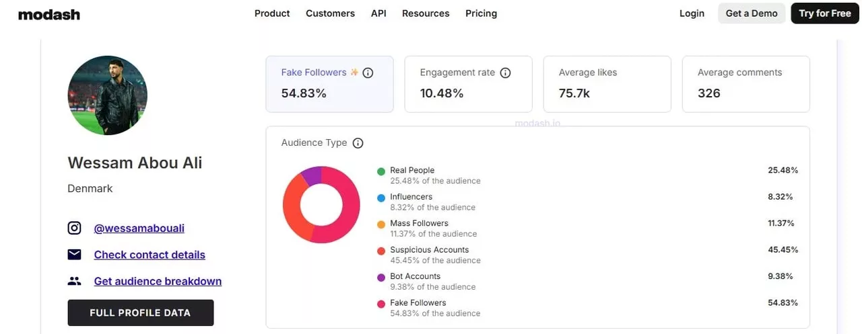This screenshot has width=862, height=334.
Task: Click the sparkle icon by Fake Followers
Action: [x=354, y=72]
